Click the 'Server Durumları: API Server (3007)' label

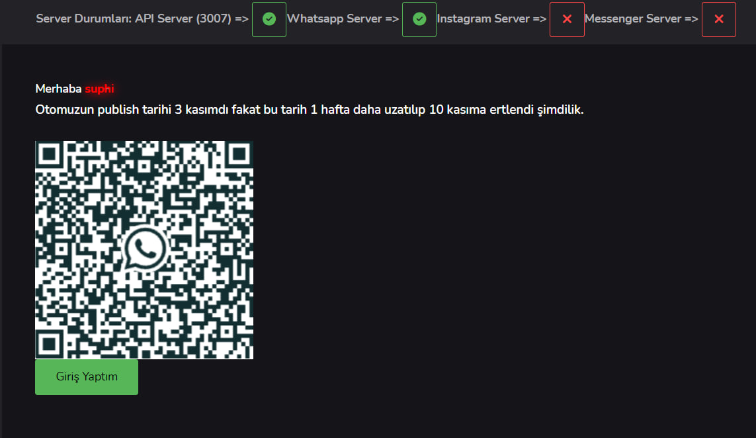pyautogui.click(x=134, y=19)
